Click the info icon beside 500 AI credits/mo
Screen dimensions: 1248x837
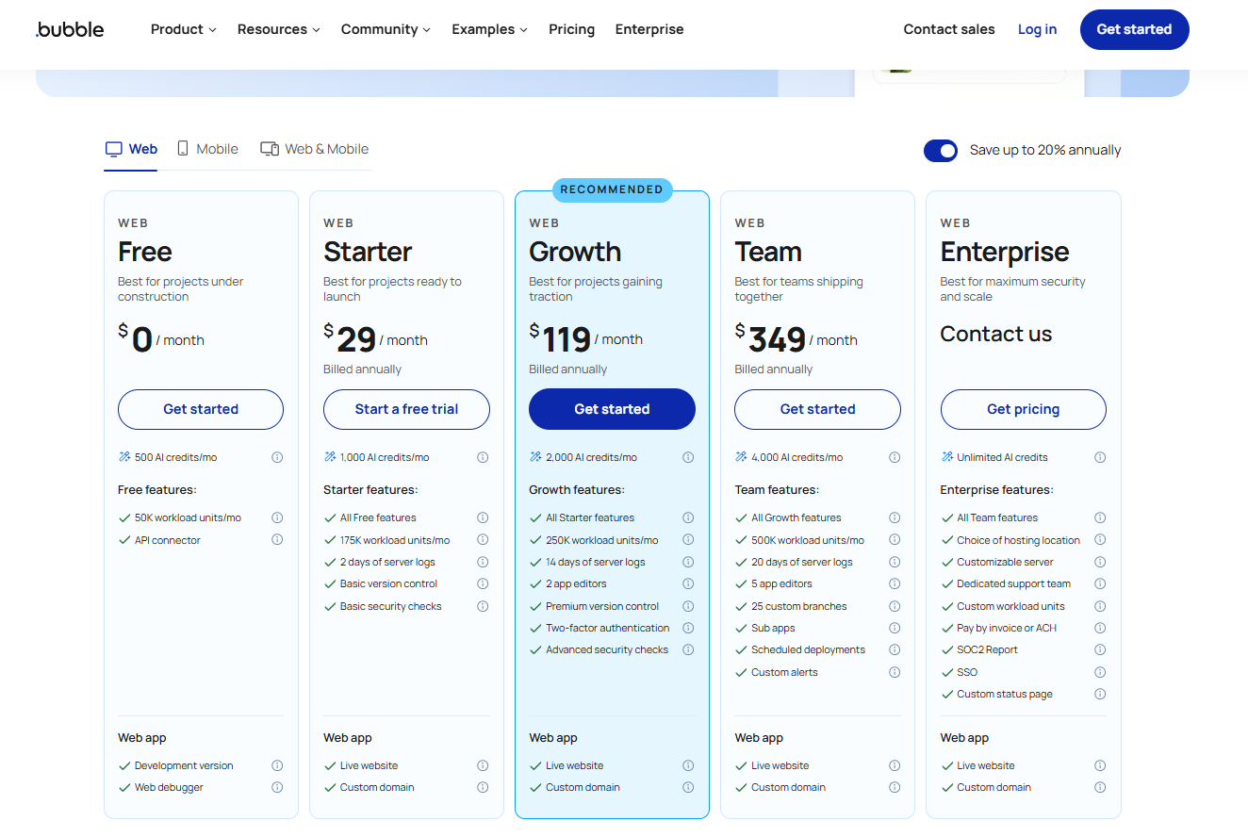point(277,457)
